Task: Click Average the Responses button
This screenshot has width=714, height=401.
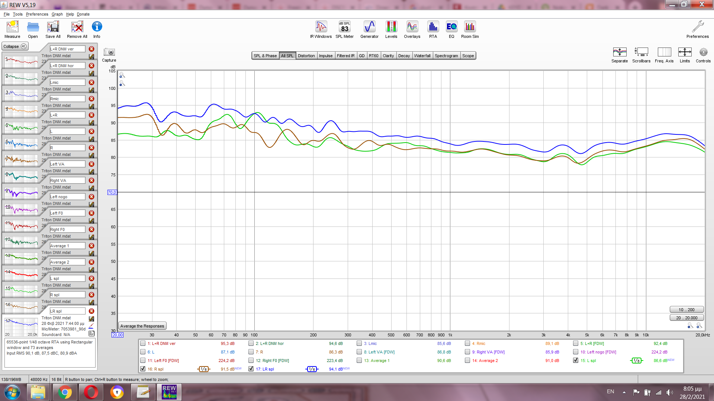Action: (x=142, y=326)
